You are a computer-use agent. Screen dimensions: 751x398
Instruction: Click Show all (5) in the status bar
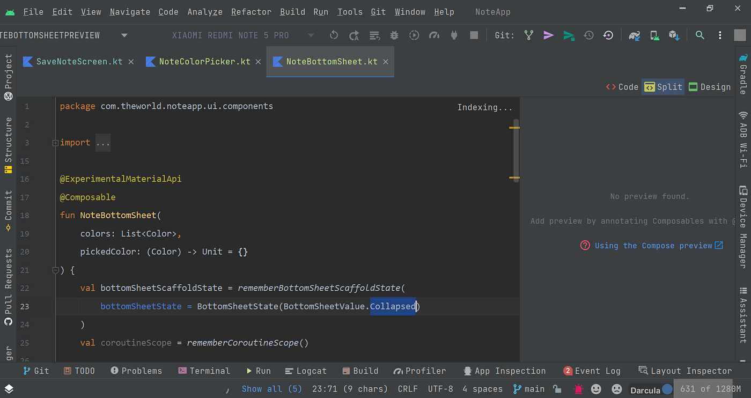pos(272,388)
